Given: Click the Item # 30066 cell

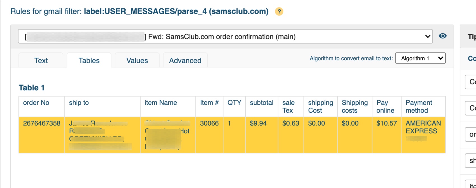Looking at the screenshot, I should 209,123.
